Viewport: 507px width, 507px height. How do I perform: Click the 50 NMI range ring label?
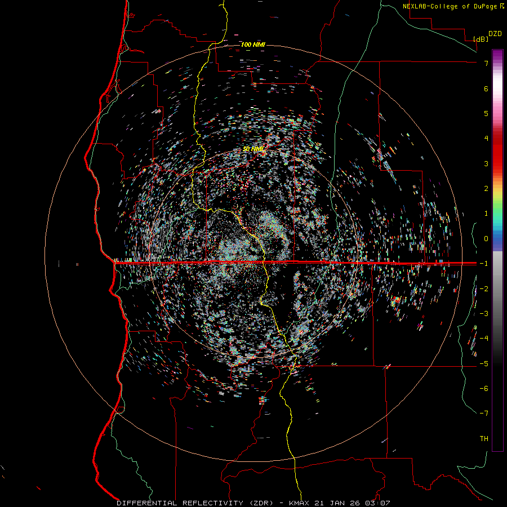pos(253,149)
